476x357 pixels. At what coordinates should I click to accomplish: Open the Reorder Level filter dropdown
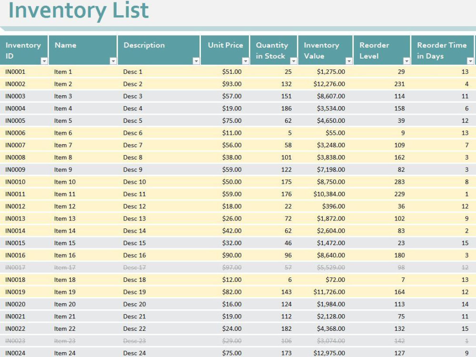point(407,61)
